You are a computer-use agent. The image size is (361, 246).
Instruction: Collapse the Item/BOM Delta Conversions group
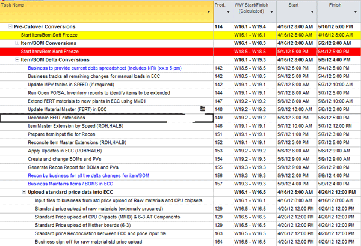(17, 60)
